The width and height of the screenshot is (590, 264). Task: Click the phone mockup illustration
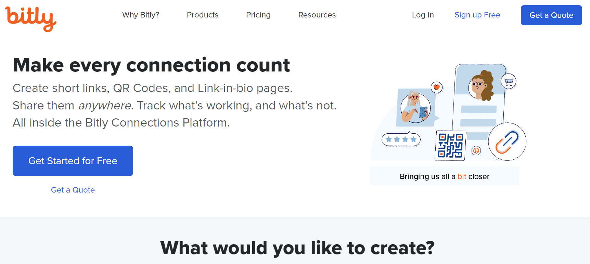(x=479, y=111)
